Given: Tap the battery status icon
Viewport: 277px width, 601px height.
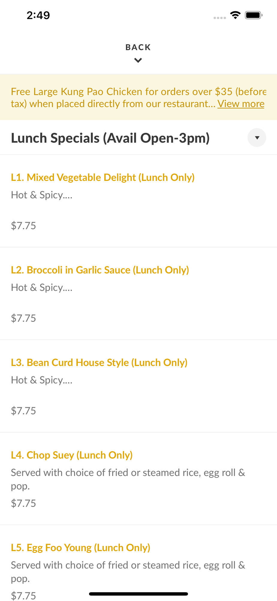Looking at the screenshot, I should point(253,15).
